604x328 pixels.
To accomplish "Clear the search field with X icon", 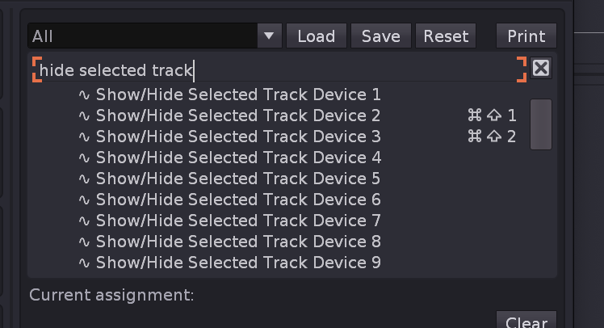I will [x=541, y=69].
